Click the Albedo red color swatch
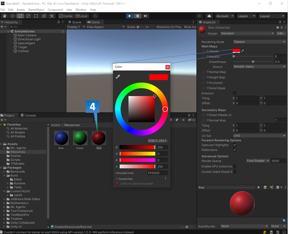The image size is (288, 234). (236, 51)
